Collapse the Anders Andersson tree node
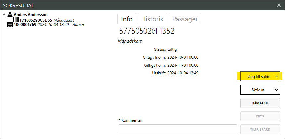Image resolution: width=285 pixels, height=139 pixels. [4, 15]
